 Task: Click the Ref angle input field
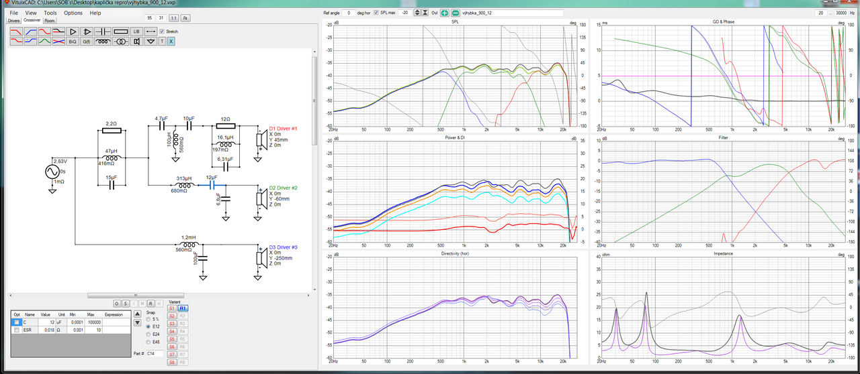(x=349, y=13)
